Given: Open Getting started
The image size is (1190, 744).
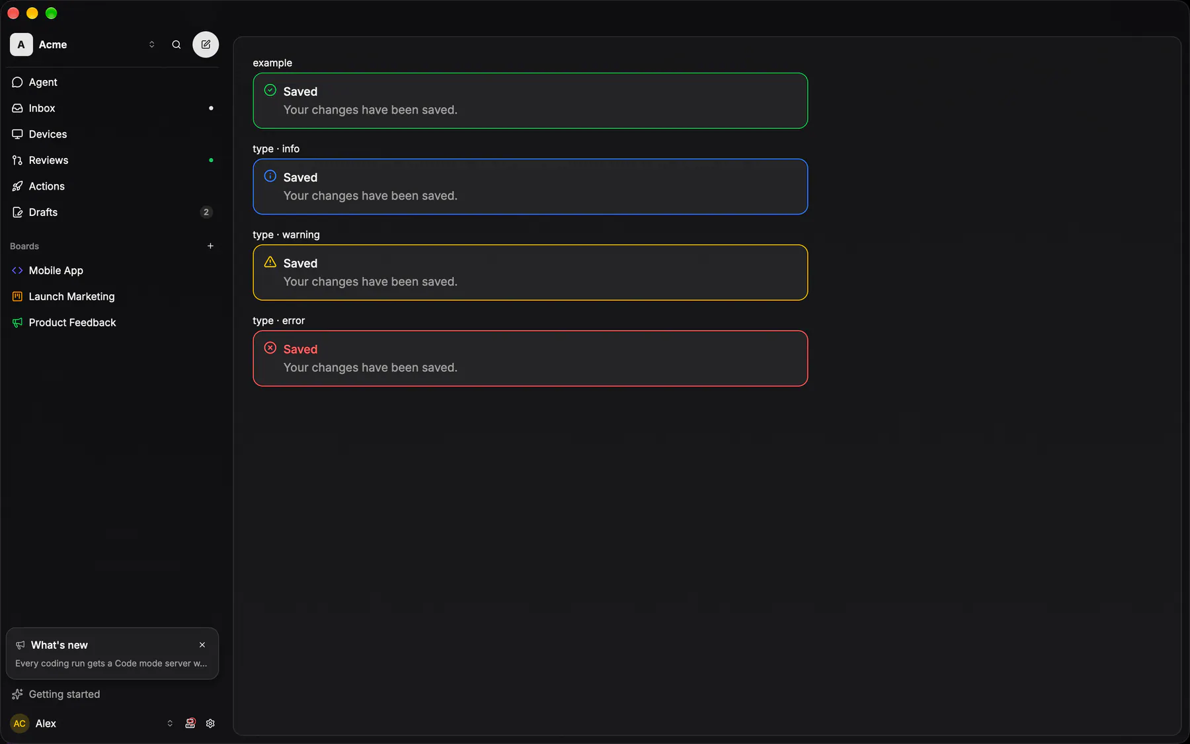Looking at the screenshot, I should pyautogui.click(x=112, y=694).
